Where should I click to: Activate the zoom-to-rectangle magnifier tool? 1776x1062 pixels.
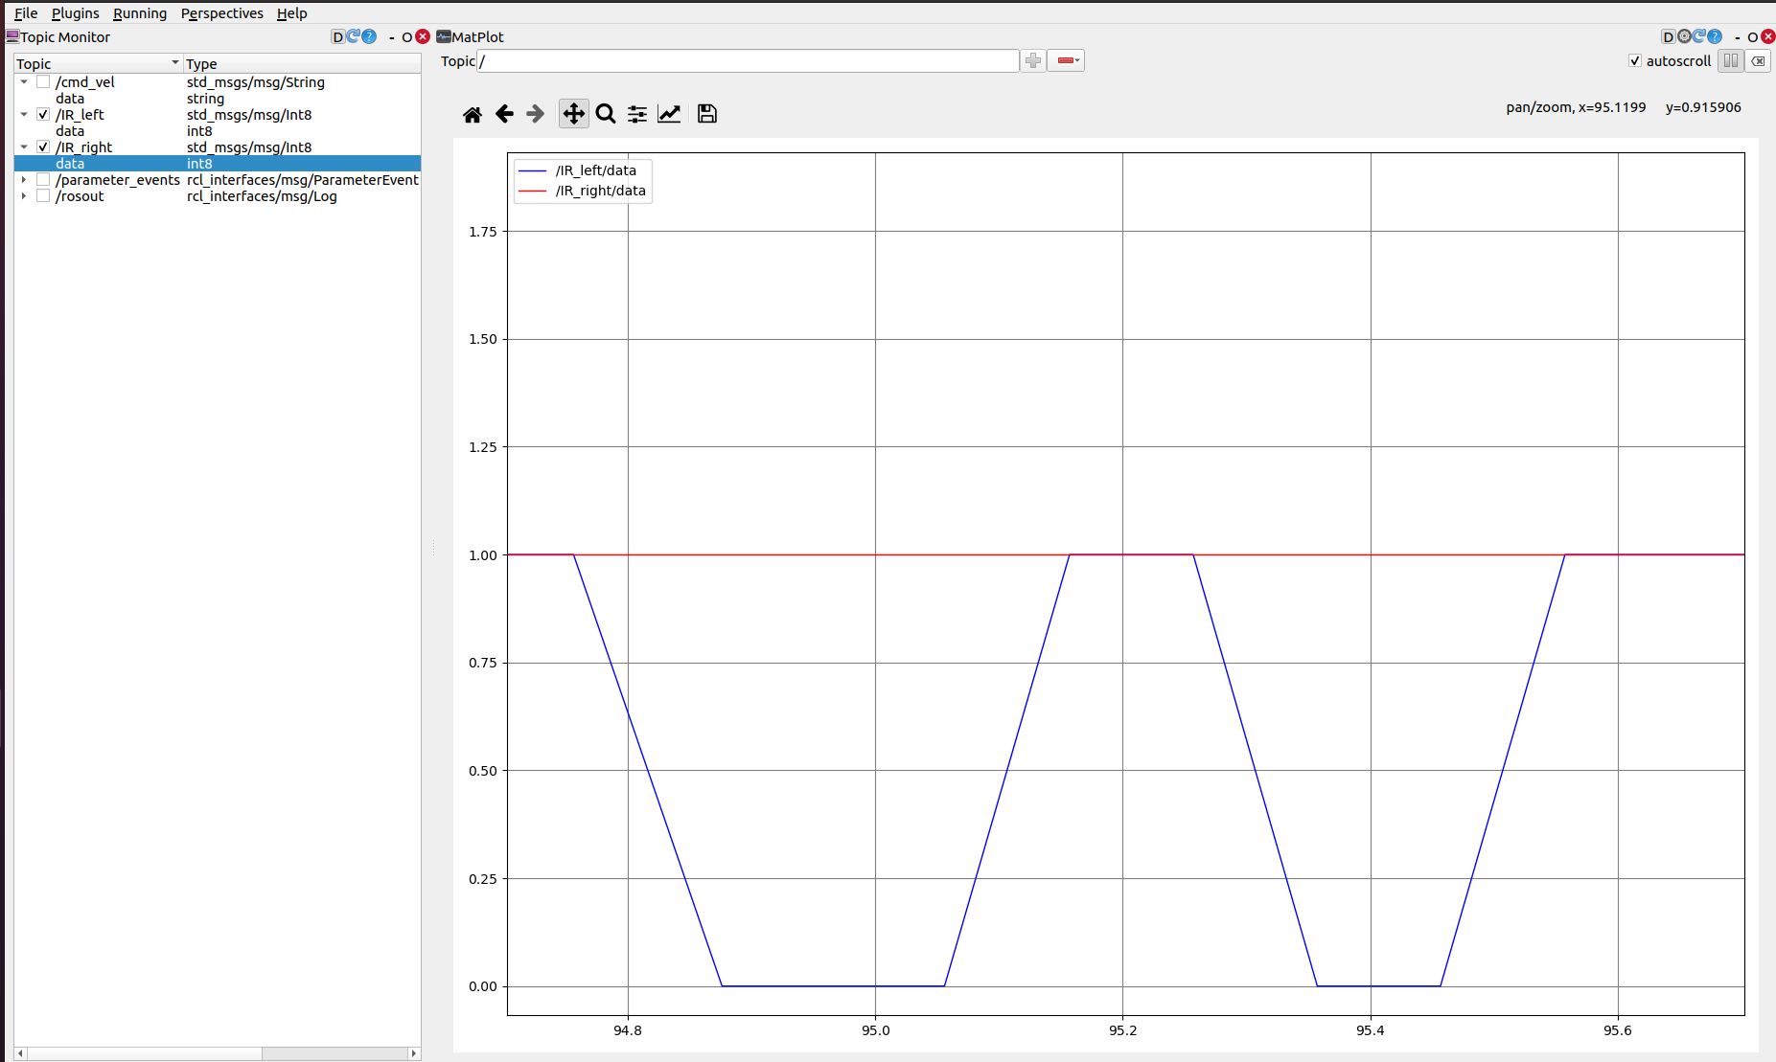point(606,115)
